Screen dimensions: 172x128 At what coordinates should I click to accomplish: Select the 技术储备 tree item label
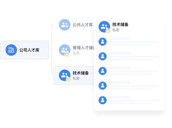click(81, 73)
